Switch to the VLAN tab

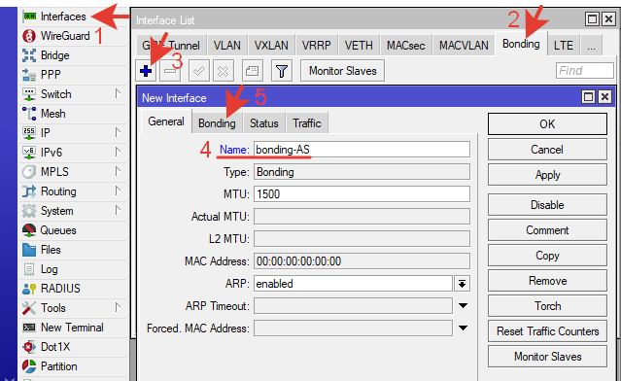tap(227, 45)
